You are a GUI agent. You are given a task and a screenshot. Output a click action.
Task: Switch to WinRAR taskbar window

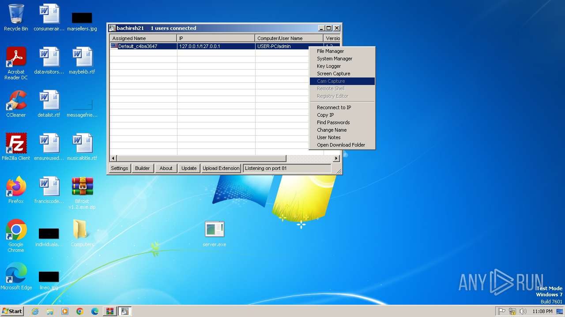pyautogui.click(x=110, y=311)
